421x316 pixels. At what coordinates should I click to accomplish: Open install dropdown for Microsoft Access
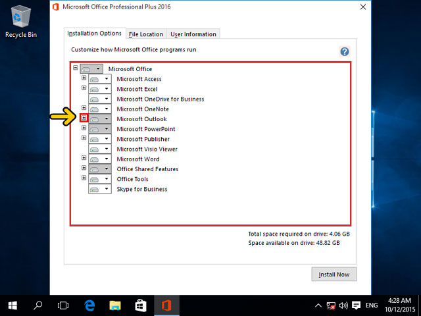pos(100,79)
